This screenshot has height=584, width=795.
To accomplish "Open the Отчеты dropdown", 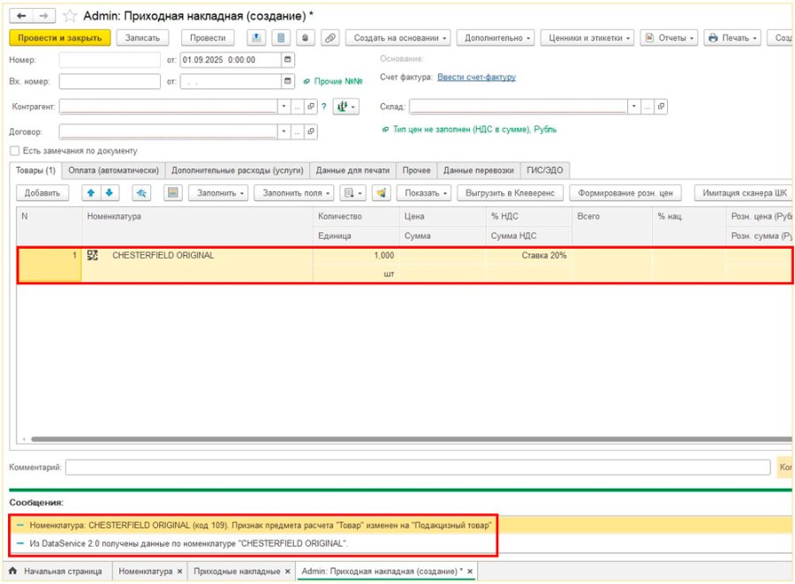I will coord(669,38).
